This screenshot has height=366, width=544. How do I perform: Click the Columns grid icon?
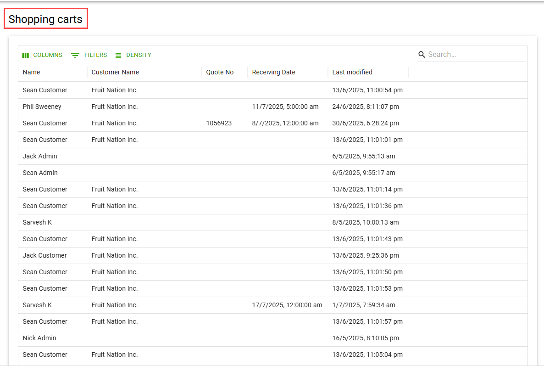[26, 55]
